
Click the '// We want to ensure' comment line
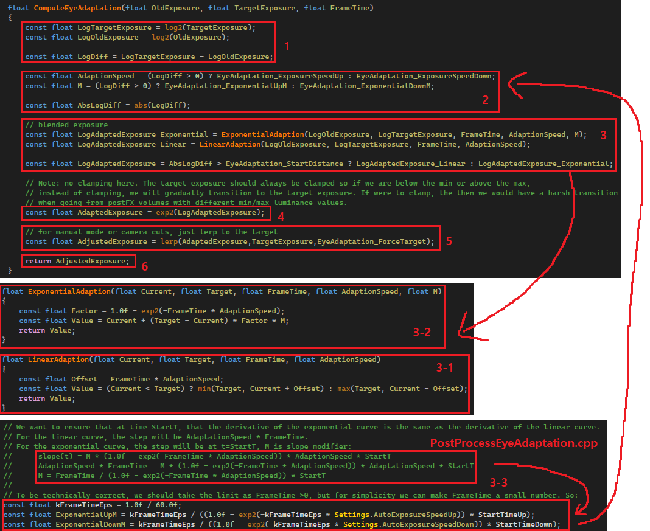tap(302, 427)
